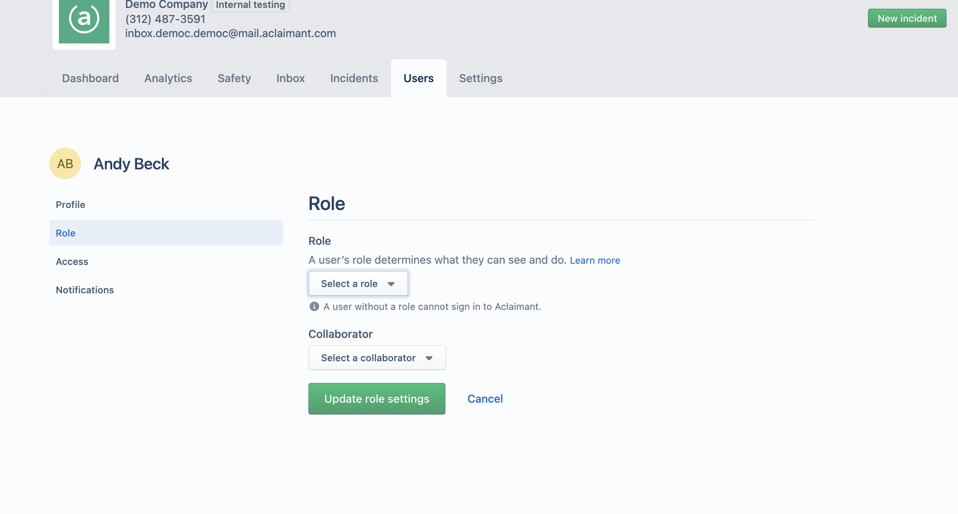
Task: Open the Analytics tab
Action: (168, 78)
